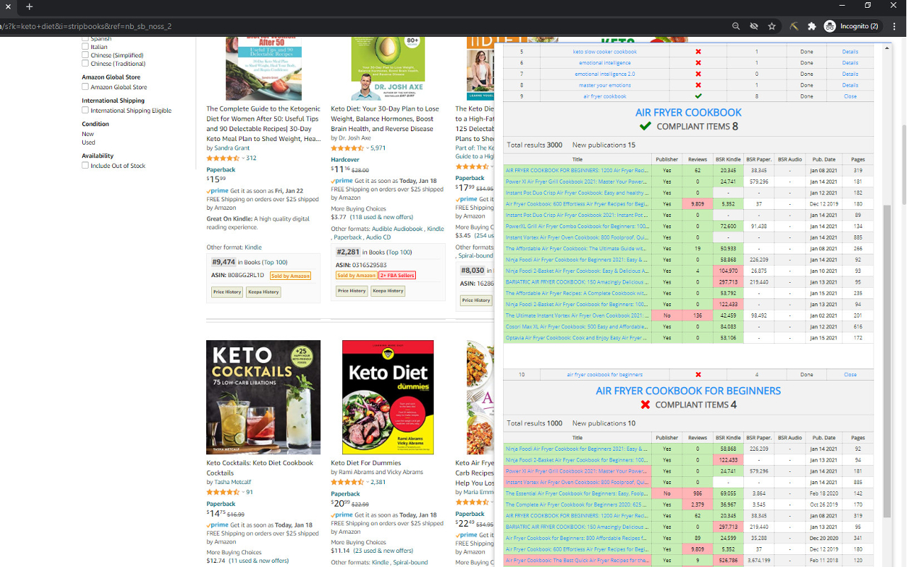The image size is (907, 567).
Task: Check the Amazon Global Store filter
Action: (85, 86)
